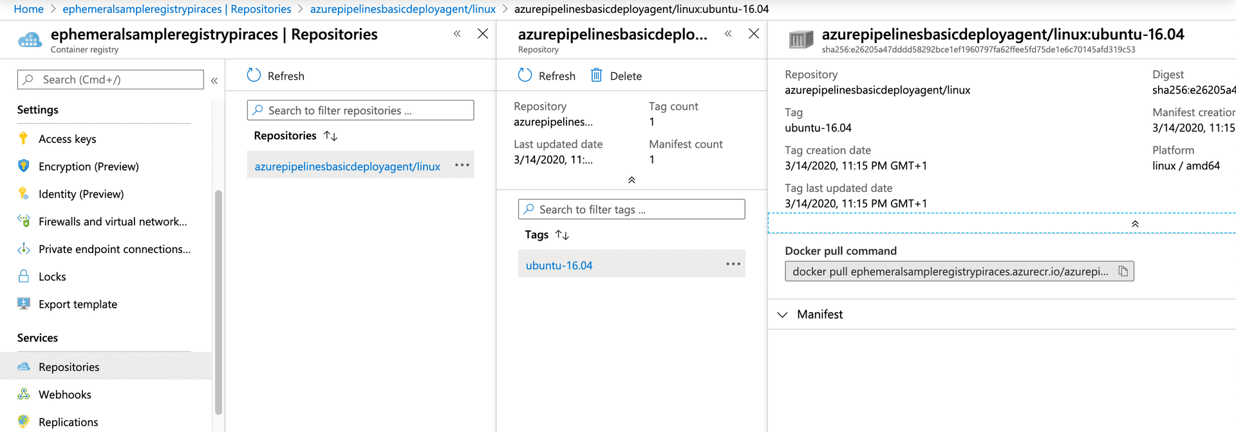Click the Delete trash icon
This screenshot has width=1236, height=432.
click(597, 76)
